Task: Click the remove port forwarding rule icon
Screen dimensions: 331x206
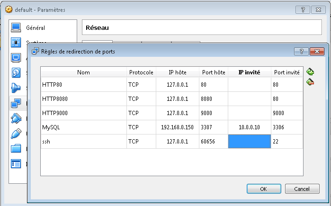Action: (x=310, y=82)
